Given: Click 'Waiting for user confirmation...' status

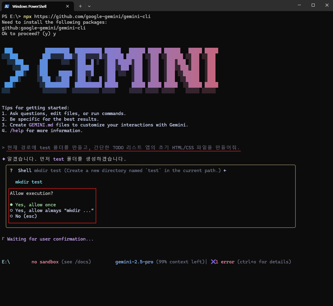Looking at the screenshot, I should [50, 239].
